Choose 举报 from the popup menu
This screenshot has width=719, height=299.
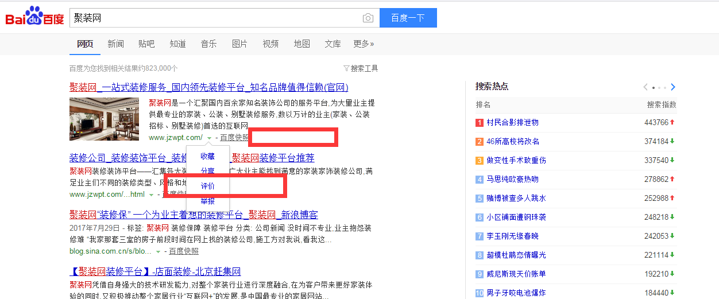tap(208, 201)
